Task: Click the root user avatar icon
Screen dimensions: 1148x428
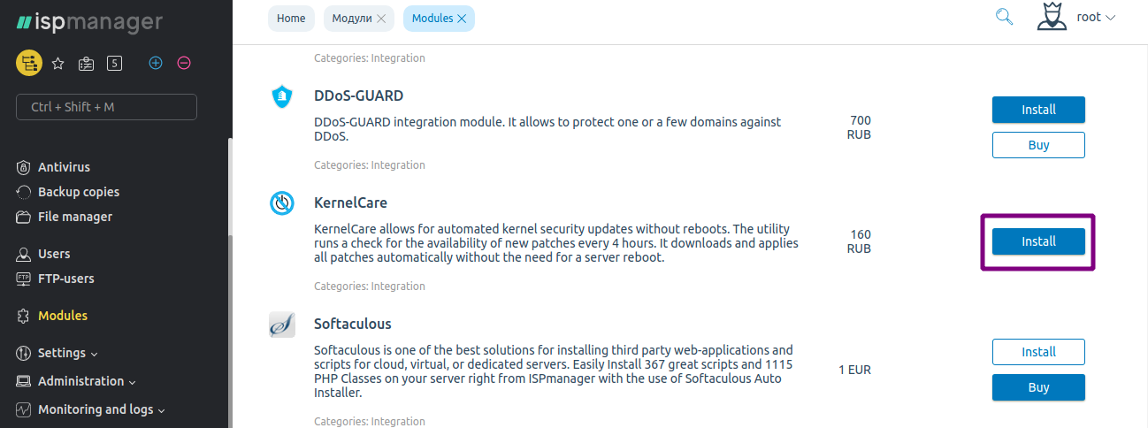Action: coord(1052,17)
